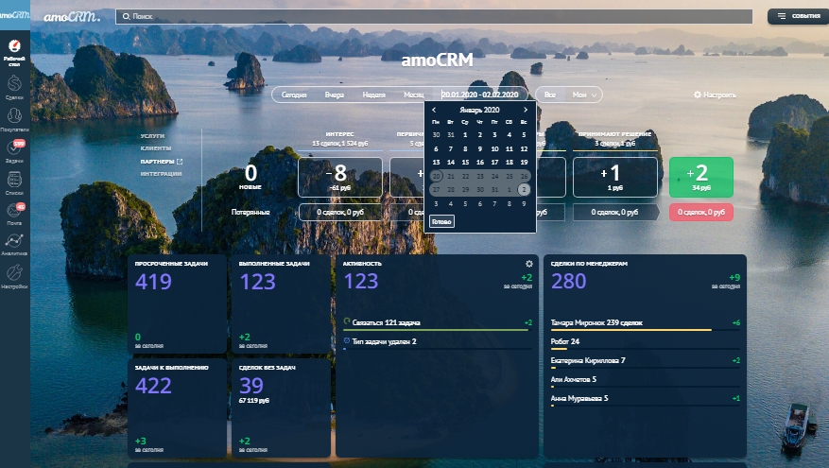Click the Настроить dashboard link
This screenshot has height=468, width=829.
pos(715,95)
